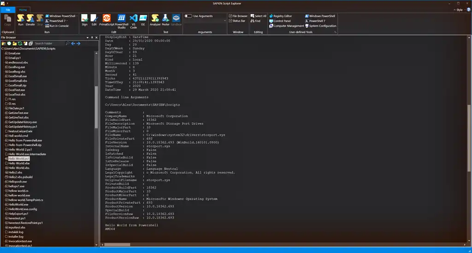
Task: Launch the Analyzer test
Action: click(155, 20)
